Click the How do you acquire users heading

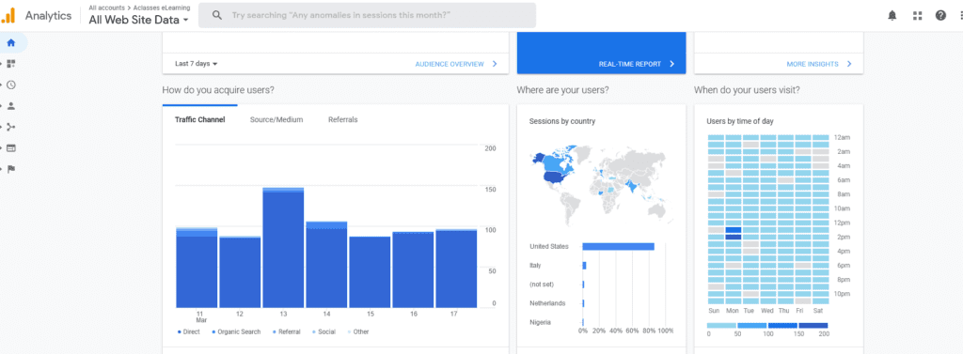pyautogui.click(x=218, y=90)
